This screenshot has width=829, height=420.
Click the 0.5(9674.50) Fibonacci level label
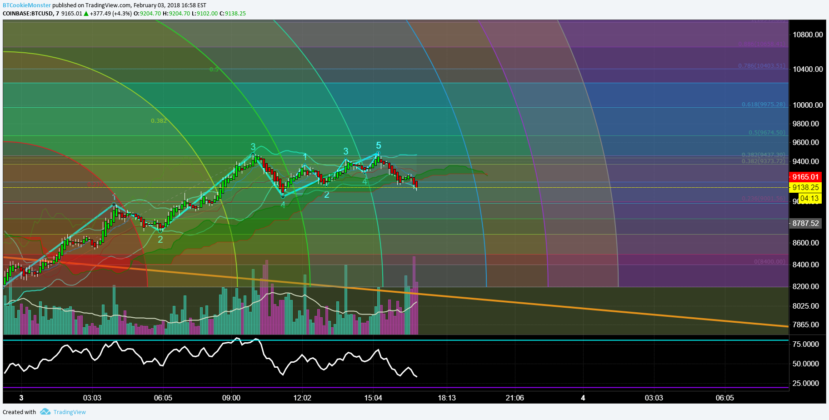coord(767,132)
